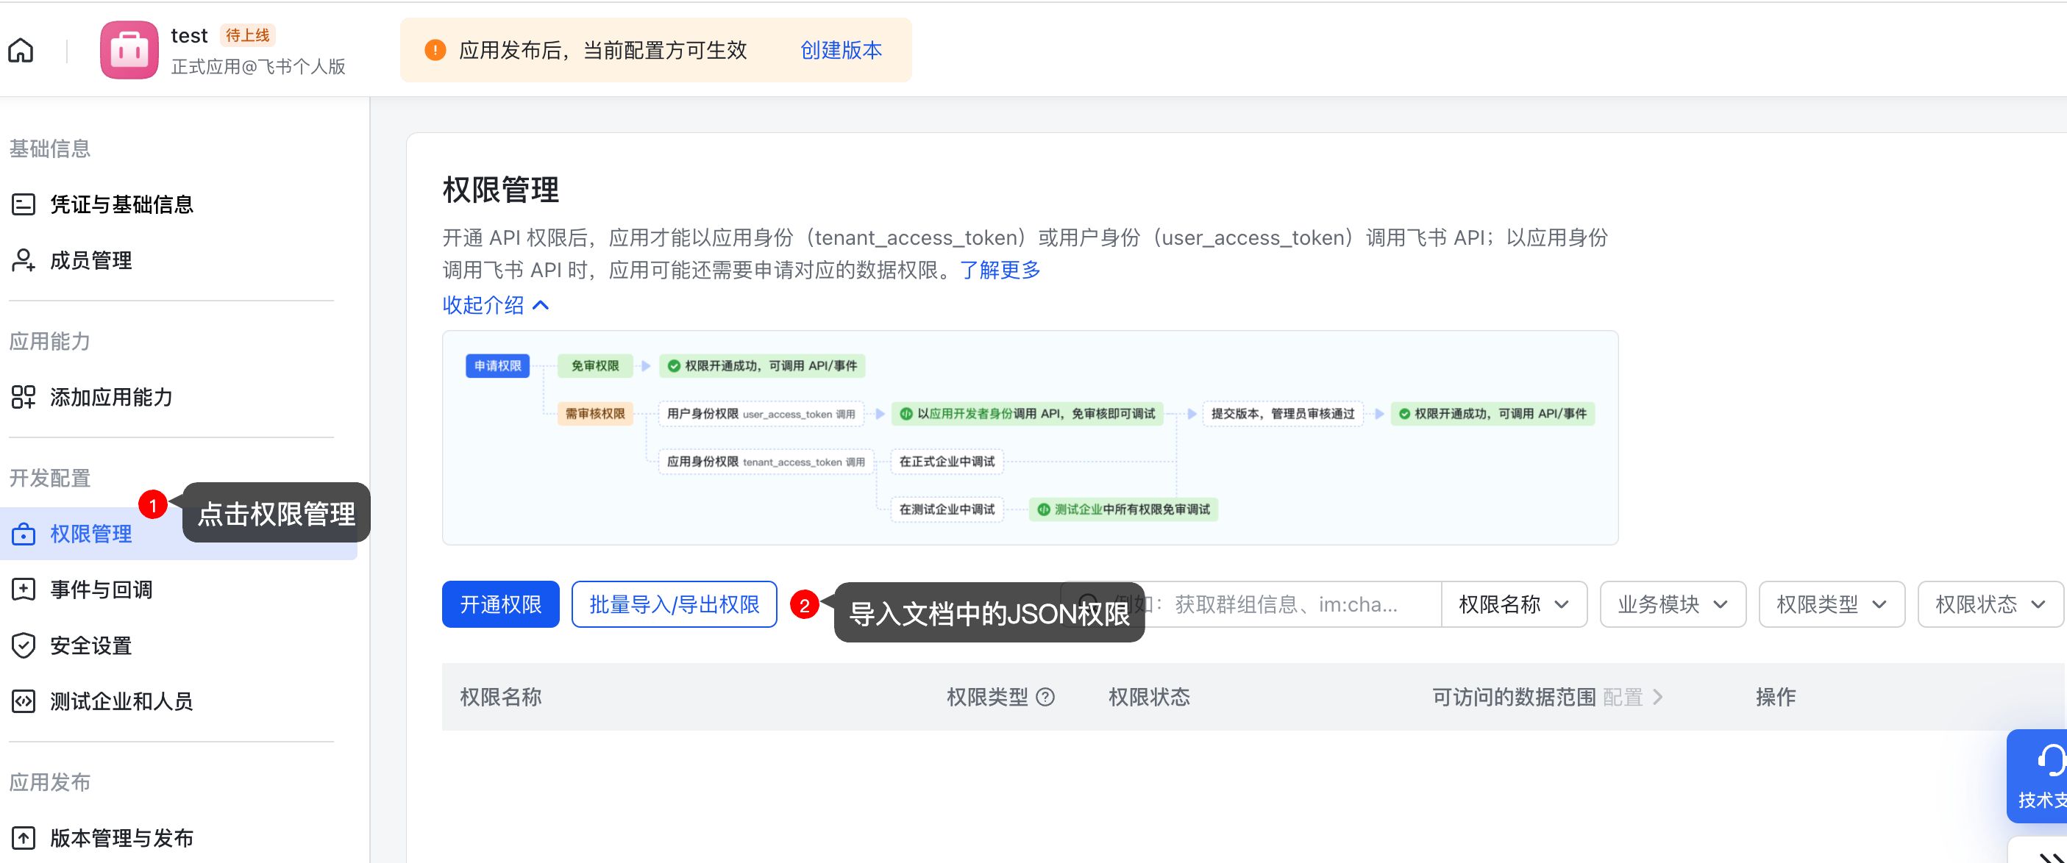Click the headset technical support icon
2067x863 pixels.
2051,760
